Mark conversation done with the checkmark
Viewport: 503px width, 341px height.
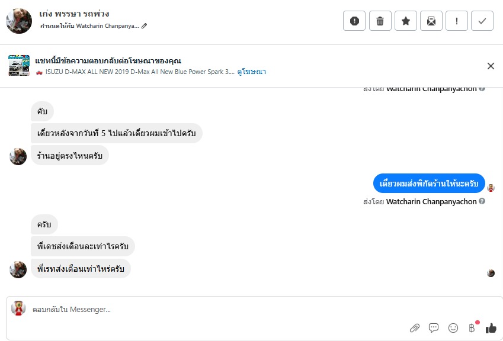(x=482, y=21)
